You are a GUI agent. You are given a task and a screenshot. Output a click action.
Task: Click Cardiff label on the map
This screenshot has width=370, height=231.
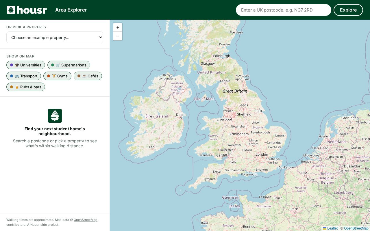222,155
